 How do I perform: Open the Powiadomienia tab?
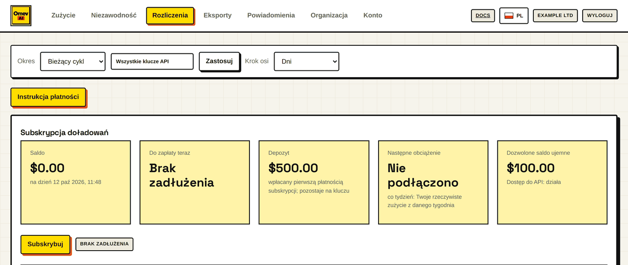tap(271, 15)
